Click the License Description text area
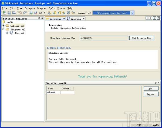162x128 pixels. coord(103,60)
